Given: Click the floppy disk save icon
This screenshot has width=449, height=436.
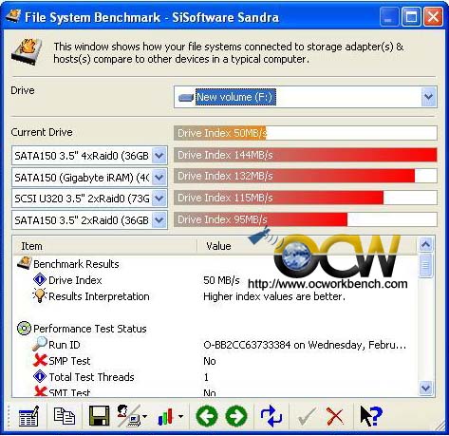Looking at the screenshot, I should tap(100, 415).
